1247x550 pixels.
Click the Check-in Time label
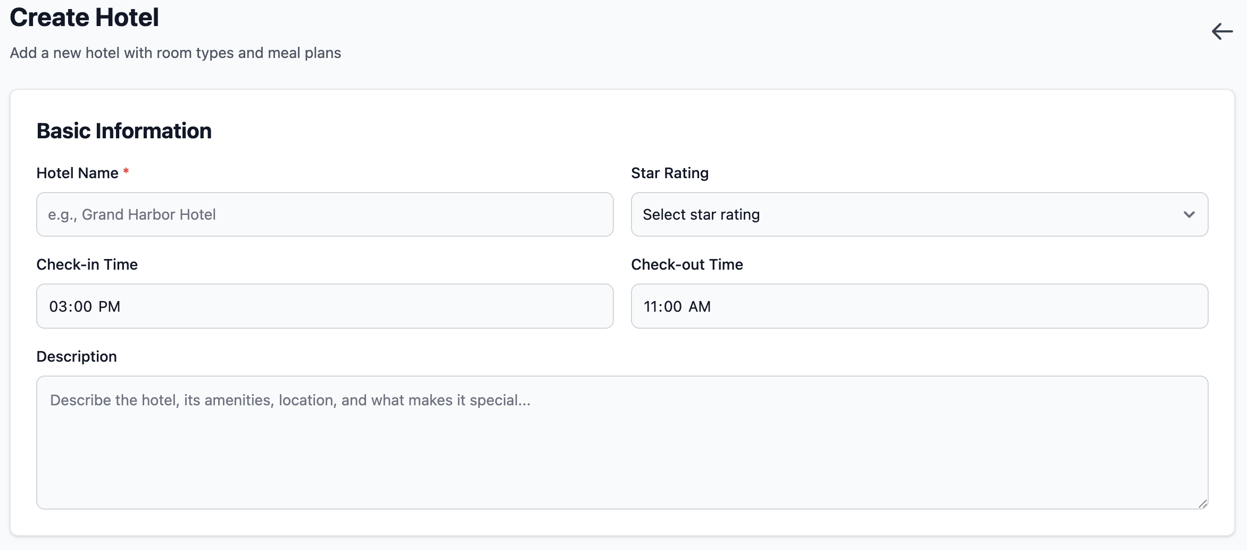pos(87,264)
